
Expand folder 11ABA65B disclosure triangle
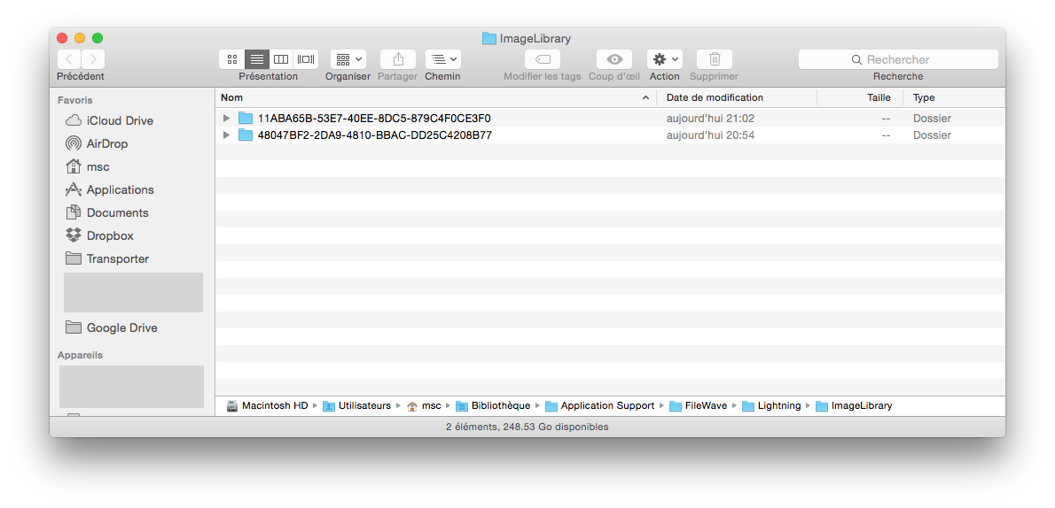point(227,119)
